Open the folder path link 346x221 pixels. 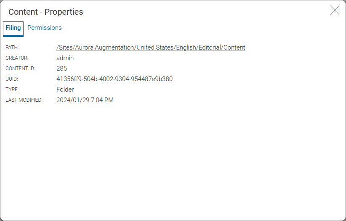pos(151,47)
